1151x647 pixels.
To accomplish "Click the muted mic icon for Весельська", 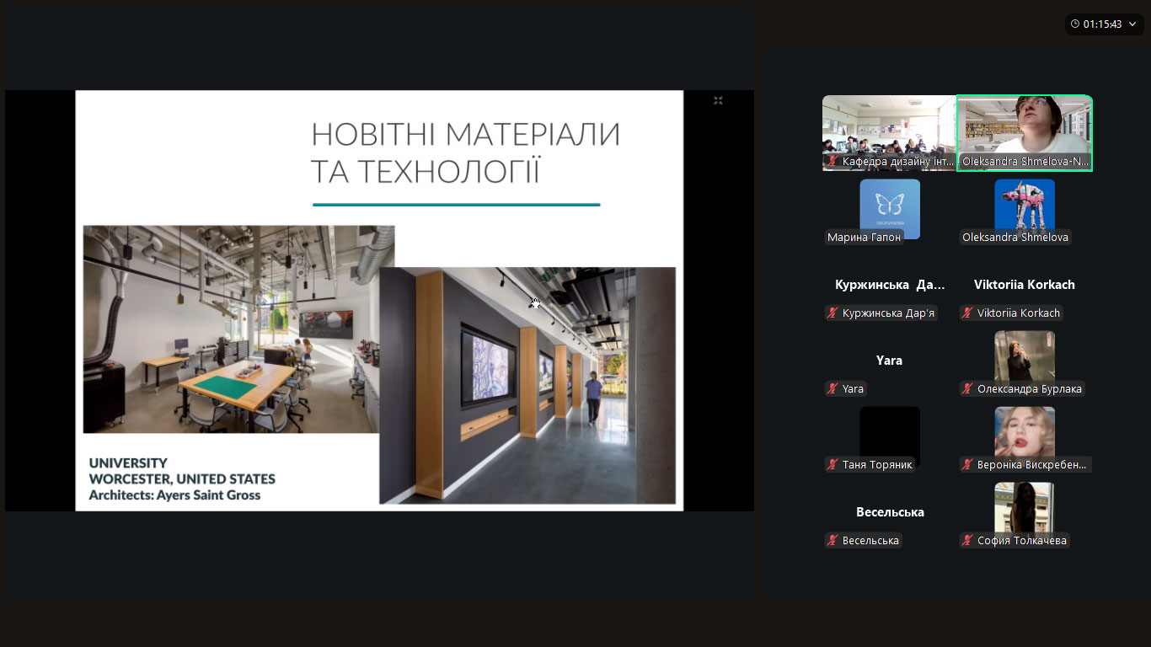I will point(833,541).
